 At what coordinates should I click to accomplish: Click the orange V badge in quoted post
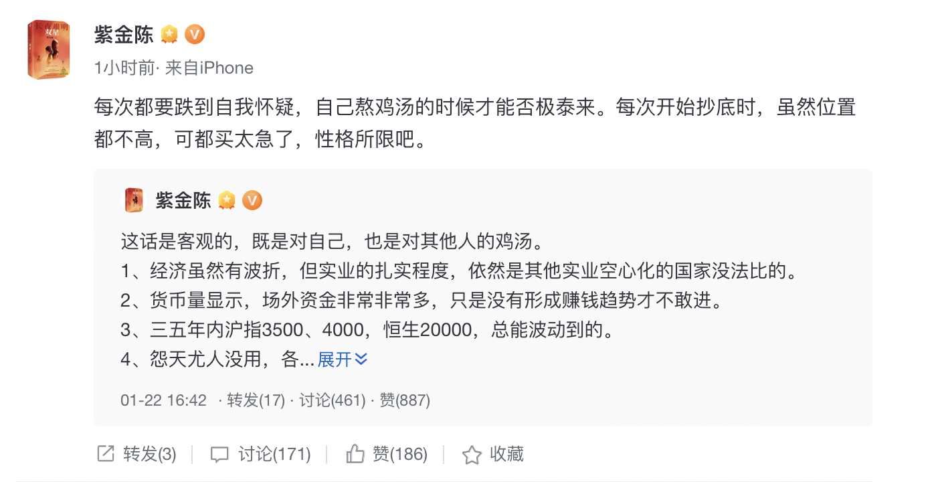[x=252, y=200]
